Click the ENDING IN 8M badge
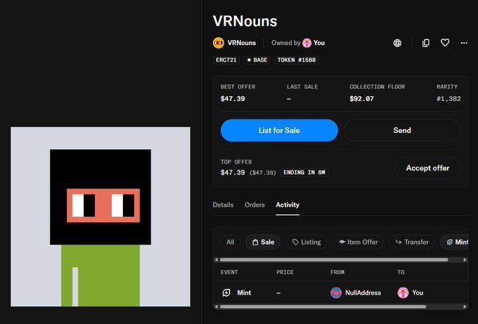The width and height of the screenshot is (478, 324). click(x=304, y=172)
